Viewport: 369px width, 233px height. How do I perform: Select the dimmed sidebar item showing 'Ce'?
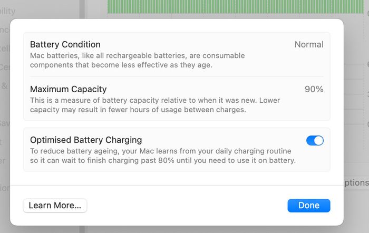pos(5,67)
